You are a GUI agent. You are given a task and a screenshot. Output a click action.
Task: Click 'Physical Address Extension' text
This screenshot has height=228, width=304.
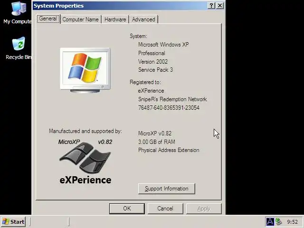point(169,150)
